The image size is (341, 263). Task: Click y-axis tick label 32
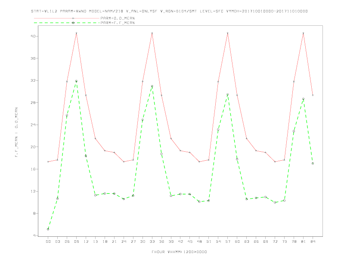[x=33, y=80]
